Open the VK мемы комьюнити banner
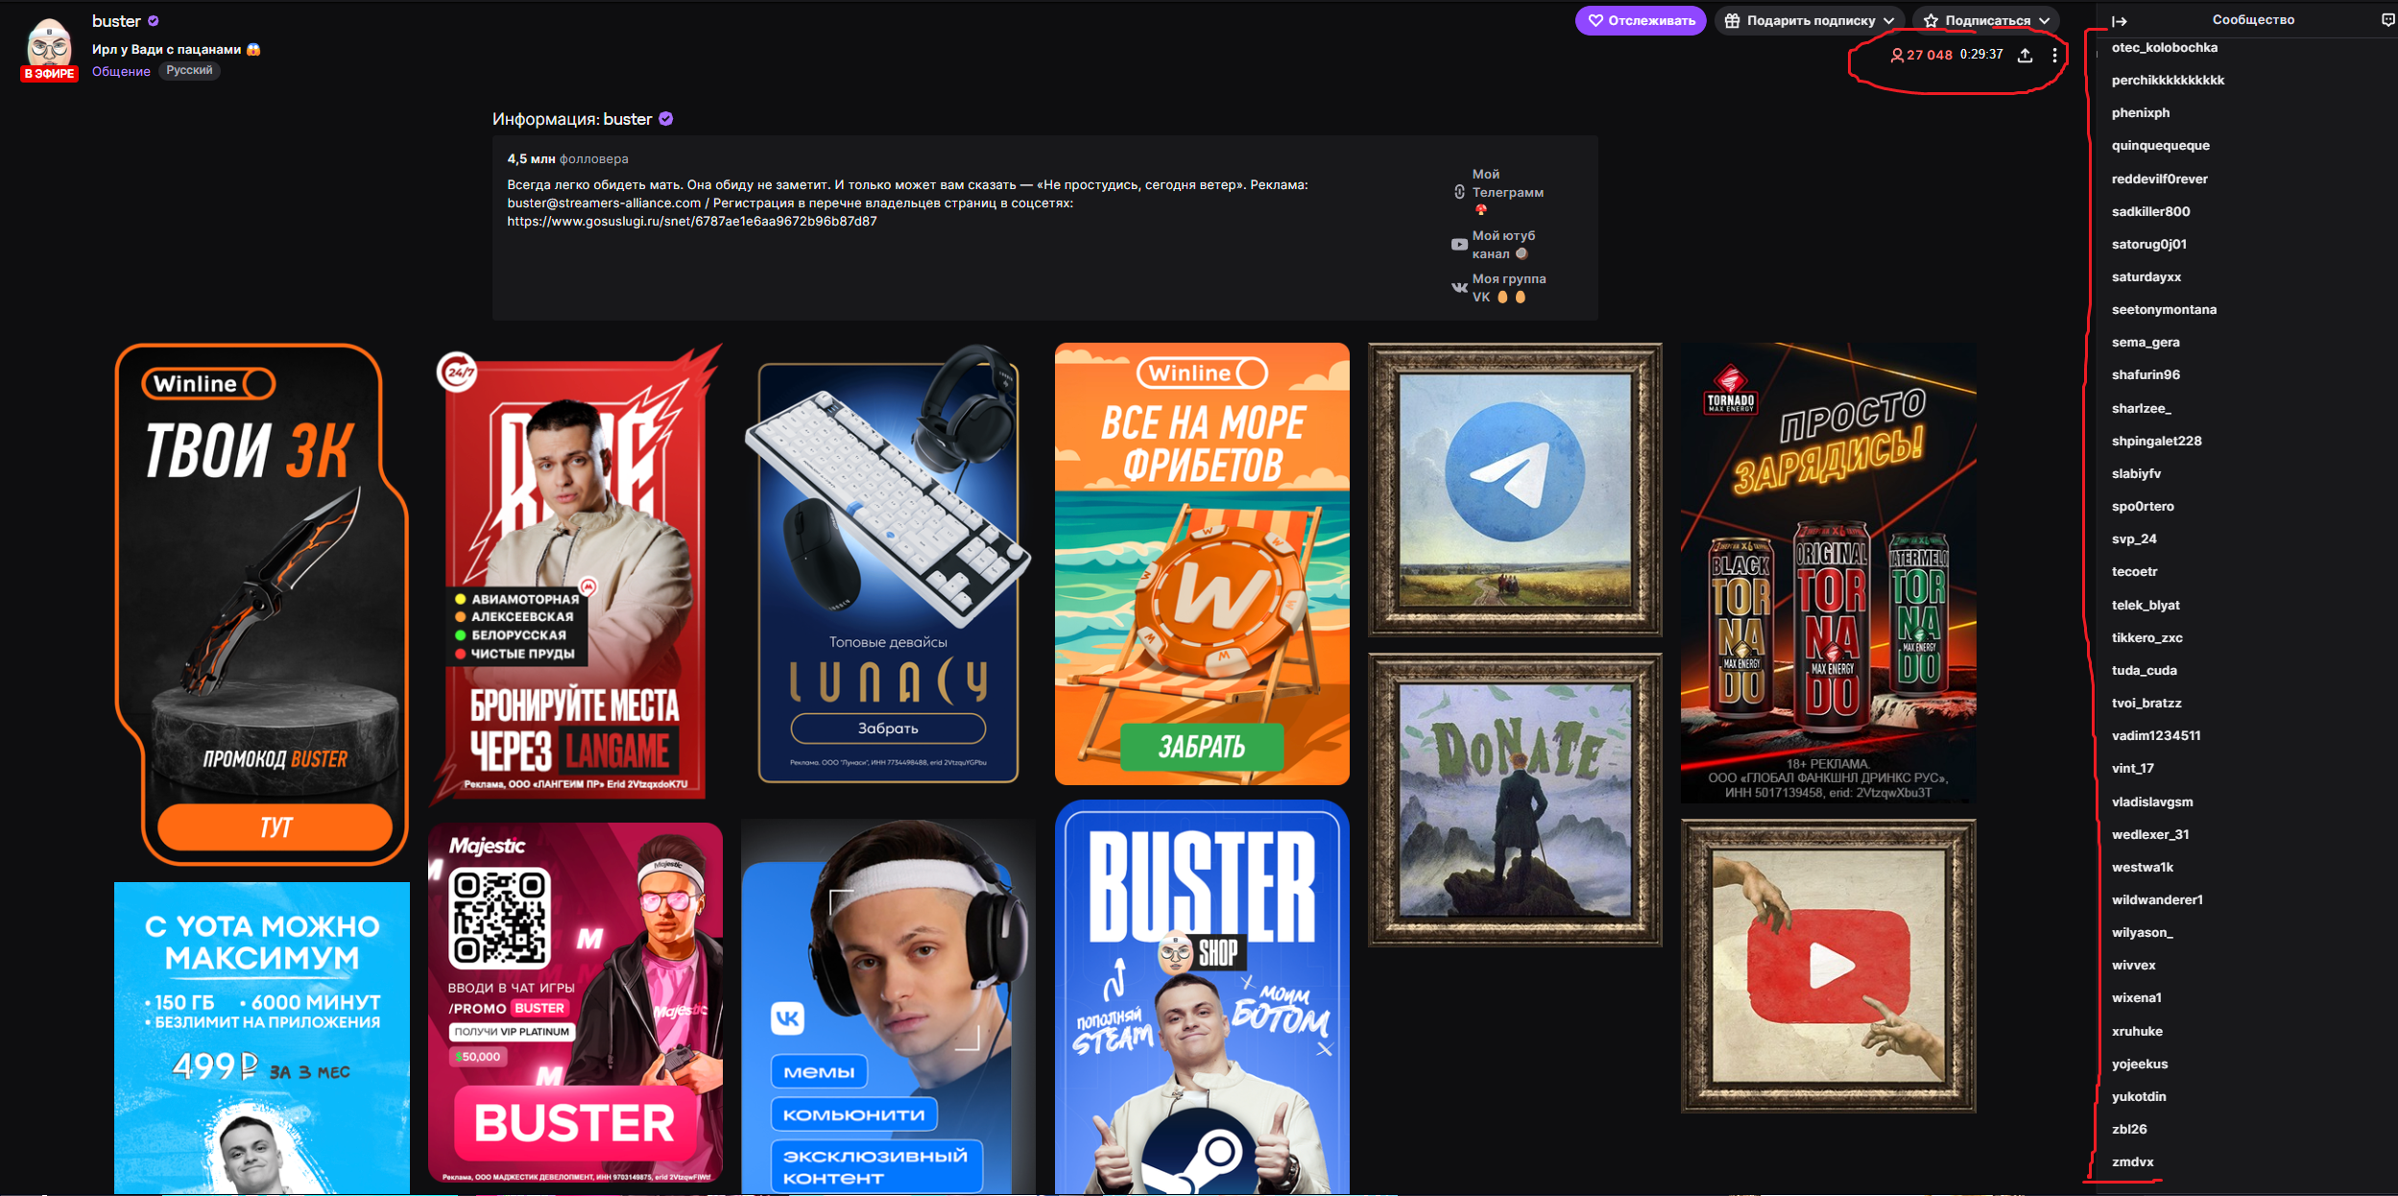 [x=888, y=1006]
